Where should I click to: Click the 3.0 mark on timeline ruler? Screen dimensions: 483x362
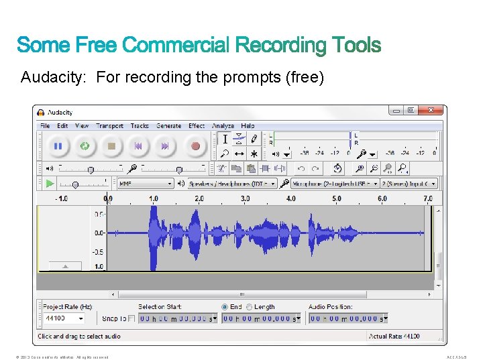coord(246,198)
